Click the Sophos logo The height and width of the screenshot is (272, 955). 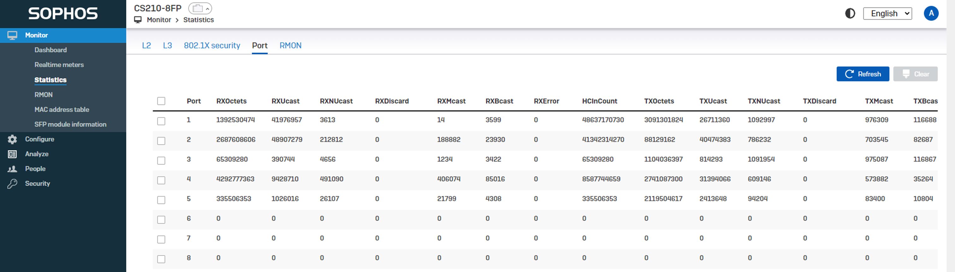click(63, 14)
